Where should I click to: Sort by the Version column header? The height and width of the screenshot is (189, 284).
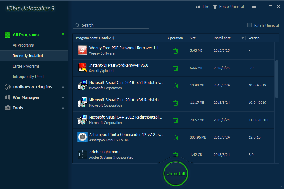point(254,38)
